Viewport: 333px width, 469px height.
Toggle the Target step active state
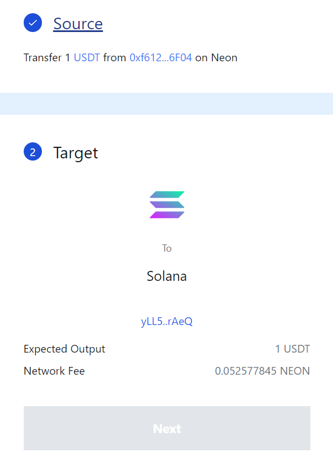pyautogui.click(x=33, y=152)
